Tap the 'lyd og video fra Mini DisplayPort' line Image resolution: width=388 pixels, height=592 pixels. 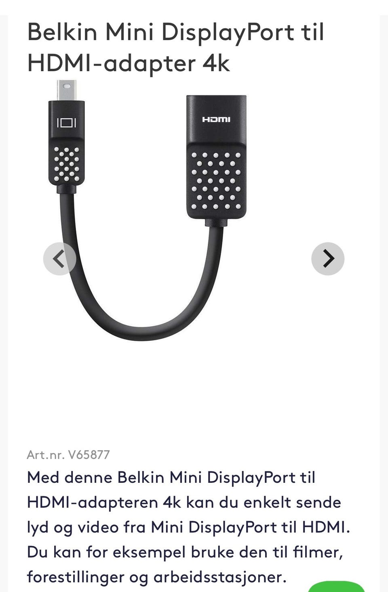(188, 527)
